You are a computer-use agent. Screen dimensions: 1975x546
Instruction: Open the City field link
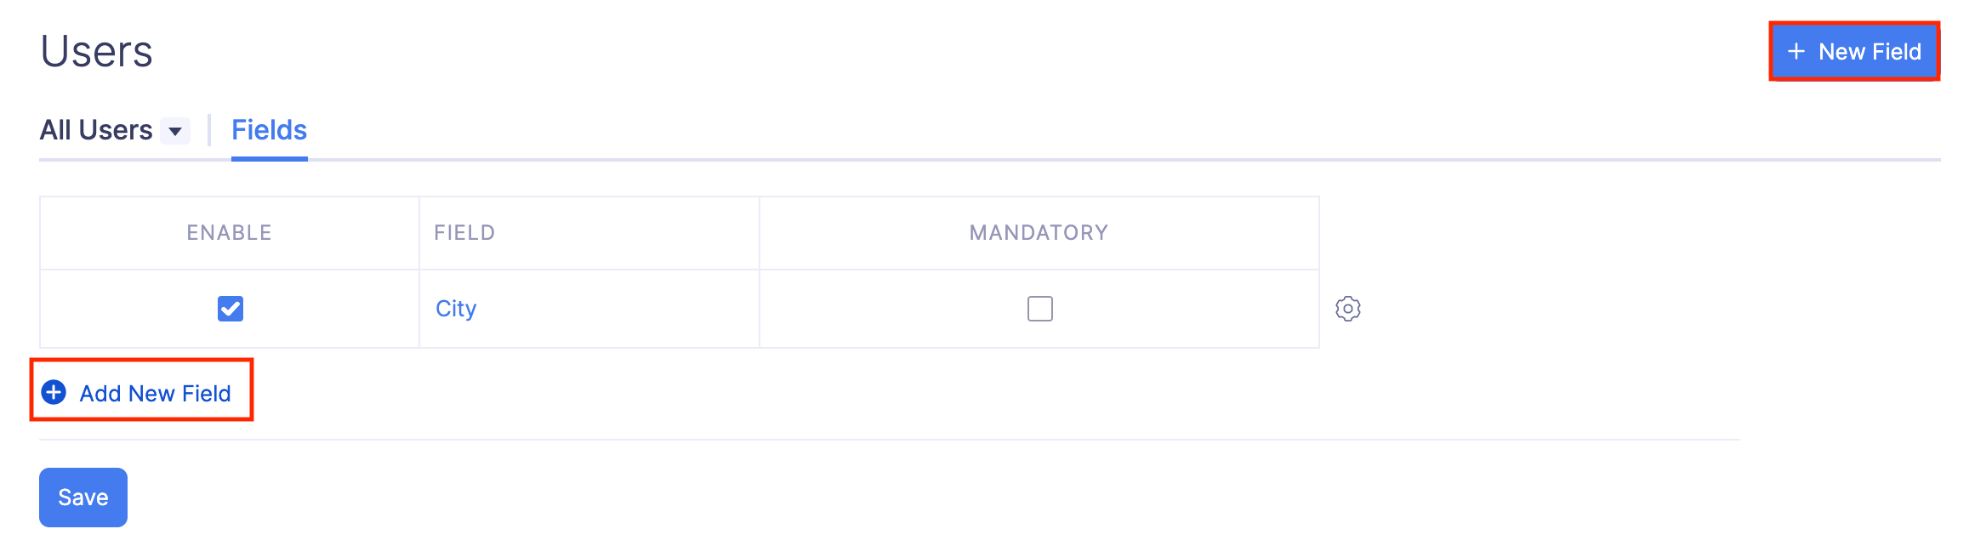(456, 309)
